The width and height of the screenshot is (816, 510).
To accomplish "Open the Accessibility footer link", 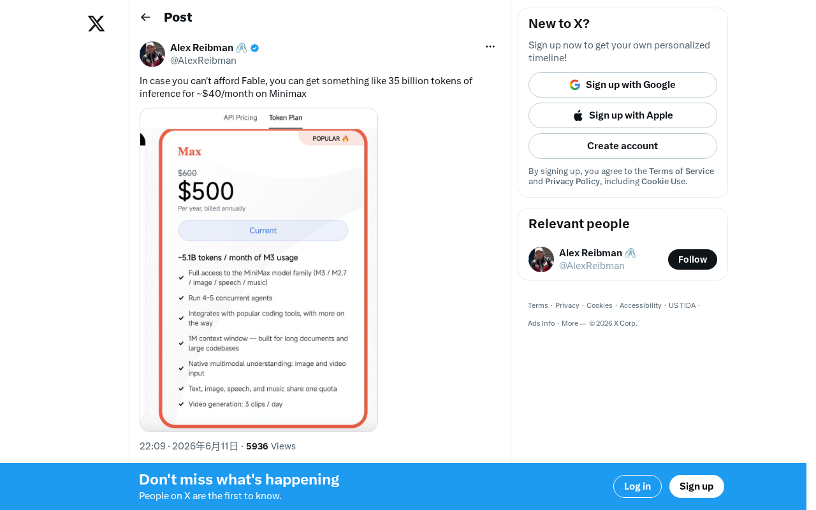I will 641,305.
